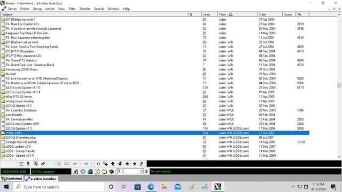Click the envelope mail toolbar icon
Image resolution: width=342 pixels, height=192 pixels.
pos(66,164)
